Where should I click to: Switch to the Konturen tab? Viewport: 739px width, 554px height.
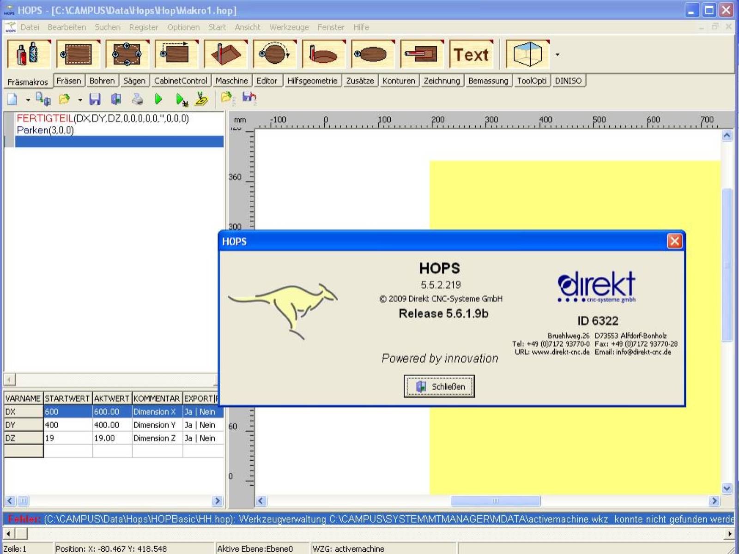click(399, 81)
